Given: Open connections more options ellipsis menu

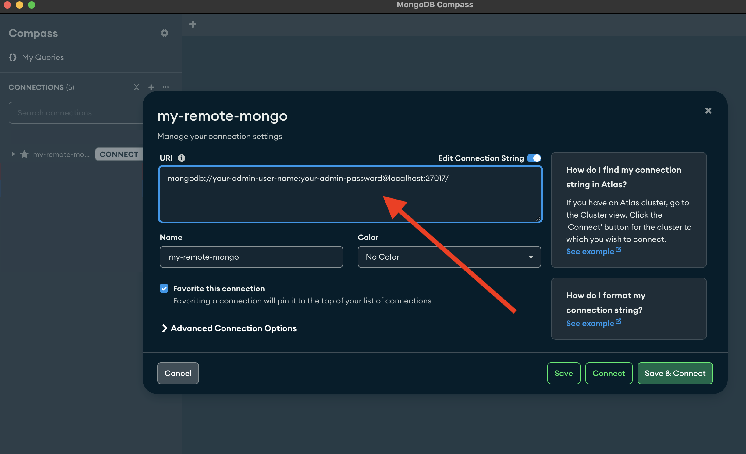Looking at the screenshot, I should coord(166,87).
